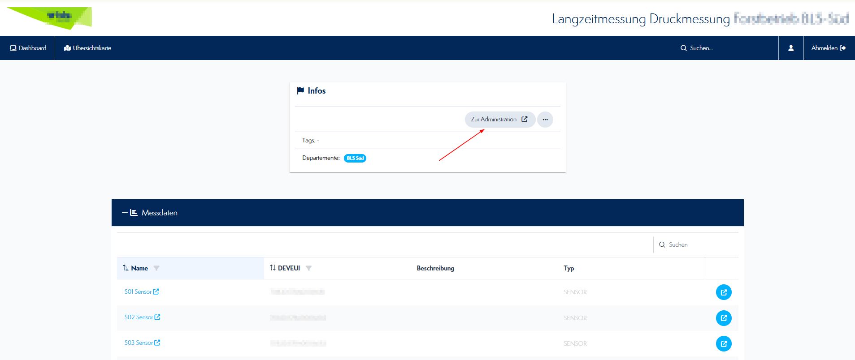Screen dimensions: 855x360
Task: Click the filter icon in Name column
Action: click(x=156, y=268)
